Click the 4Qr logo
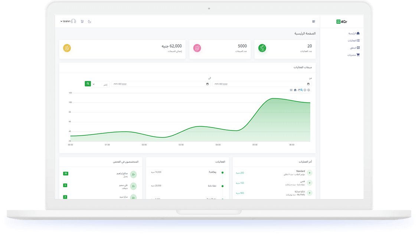The image size is (418, 234). 342,22
